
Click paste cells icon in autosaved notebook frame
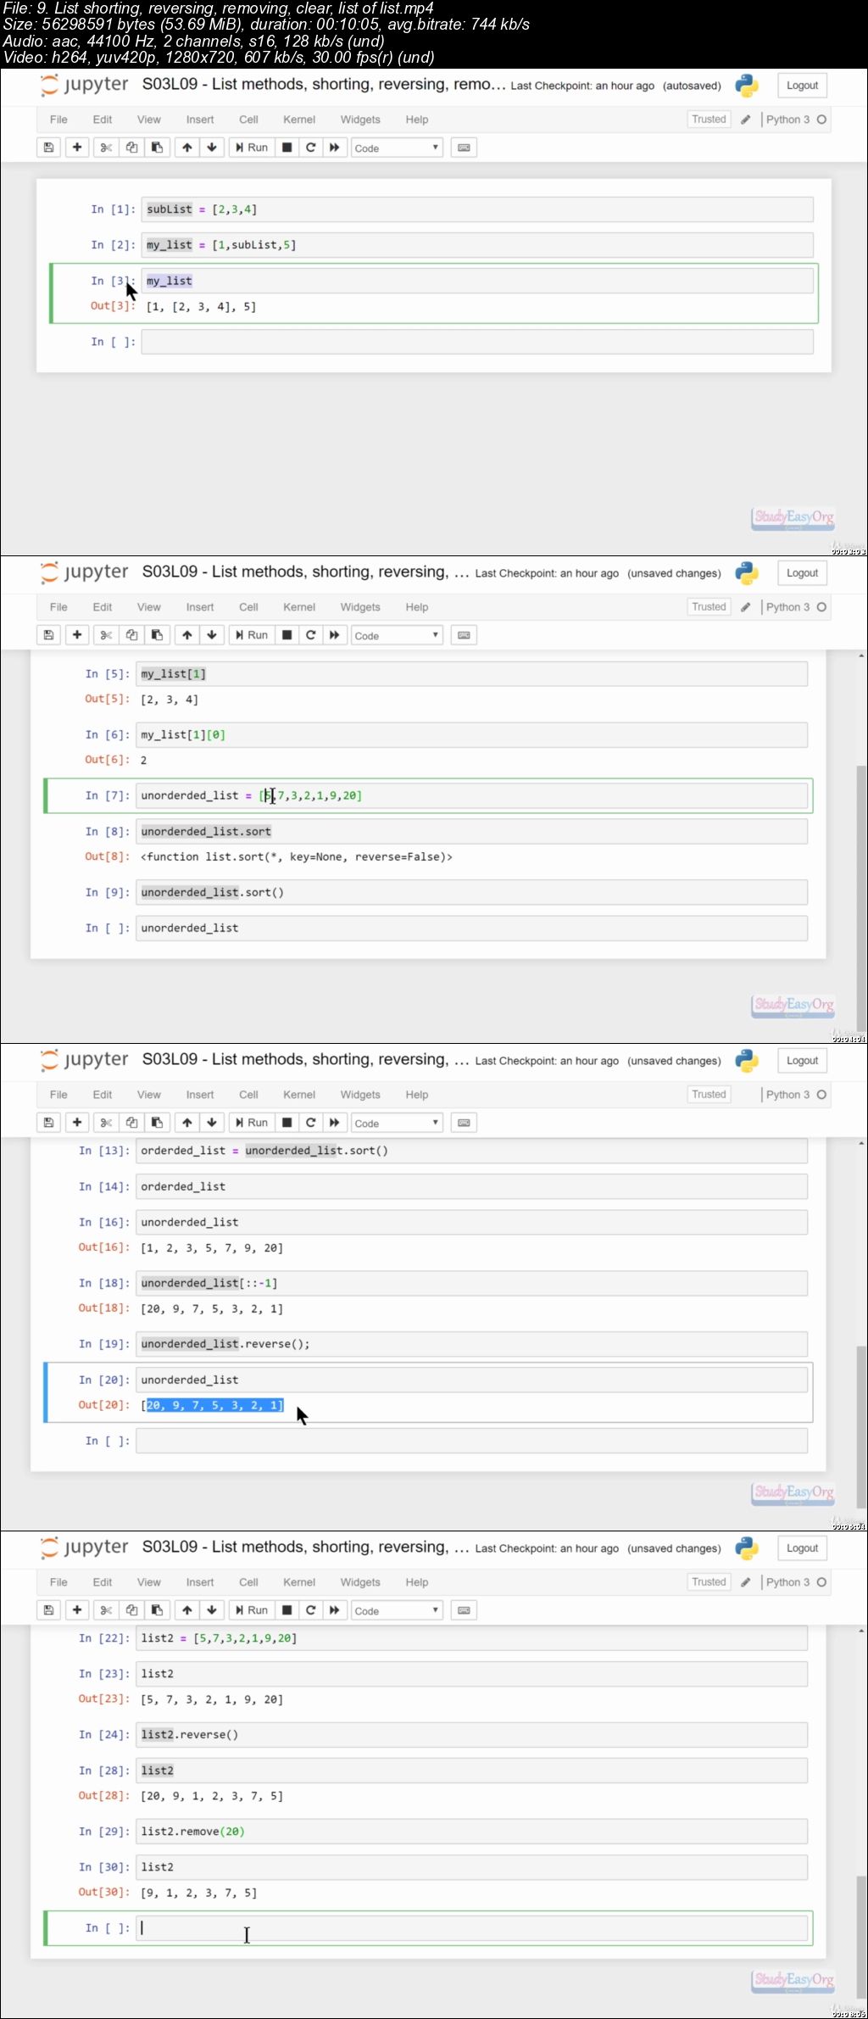[157, 148]
